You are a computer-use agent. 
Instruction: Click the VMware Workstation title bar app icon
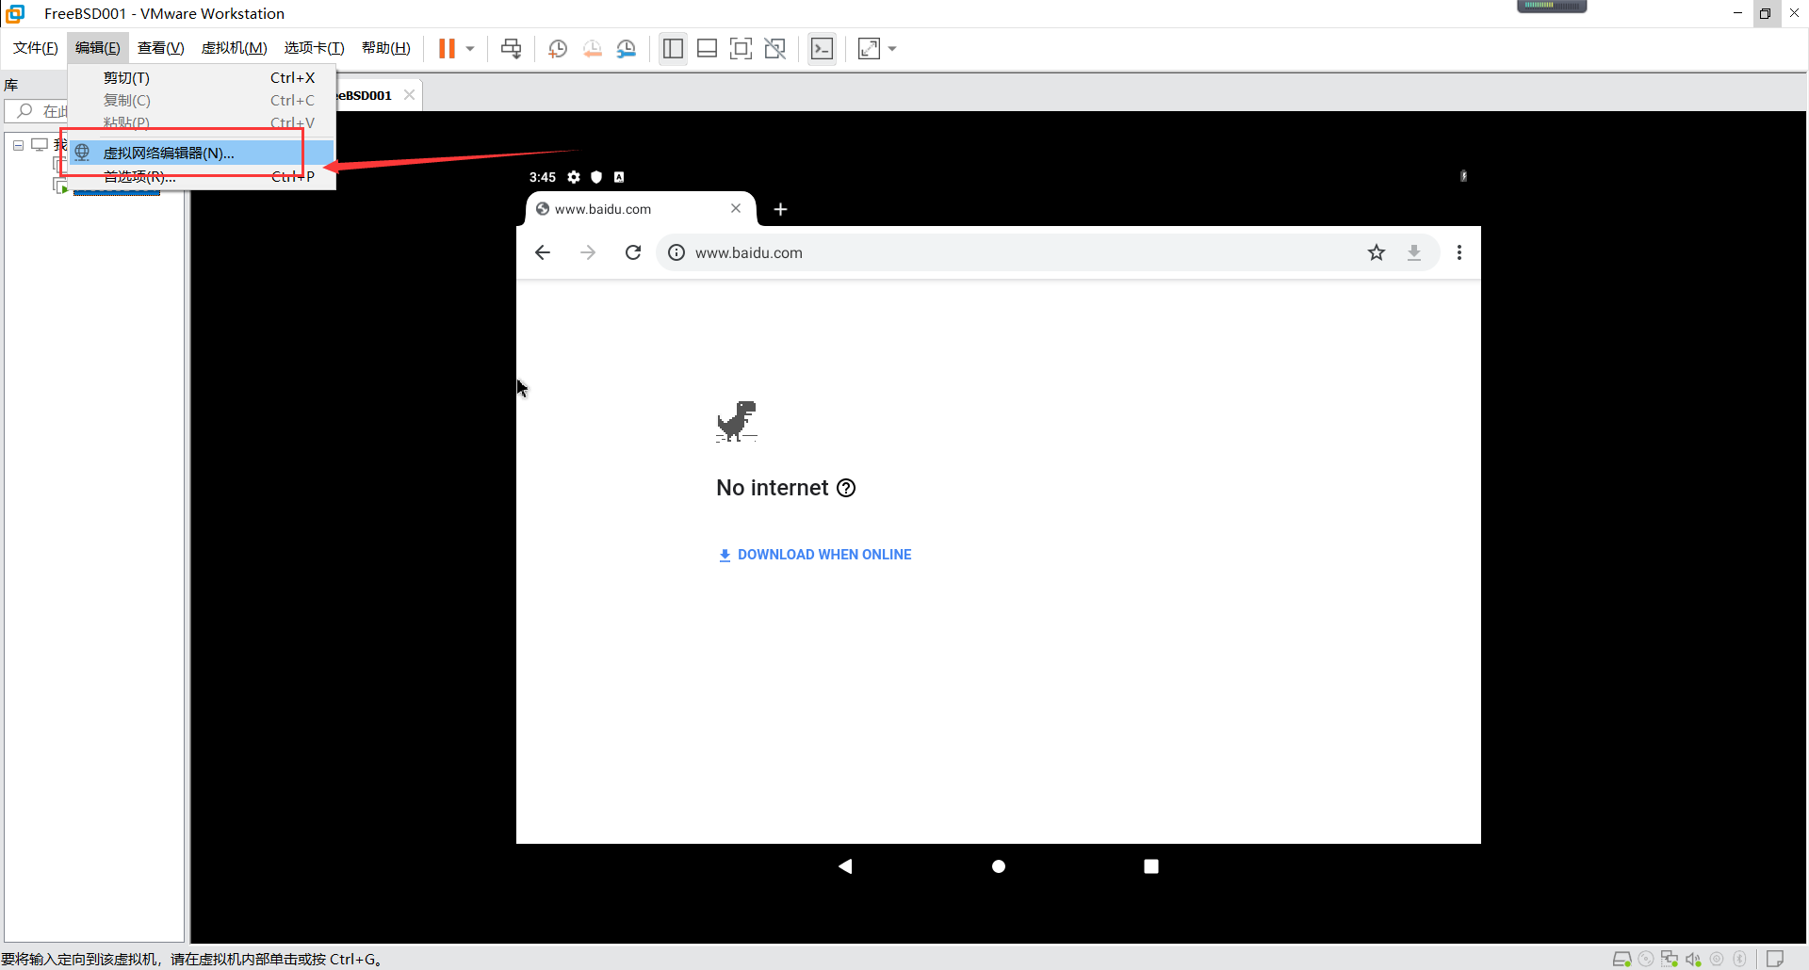coord(15,13)
